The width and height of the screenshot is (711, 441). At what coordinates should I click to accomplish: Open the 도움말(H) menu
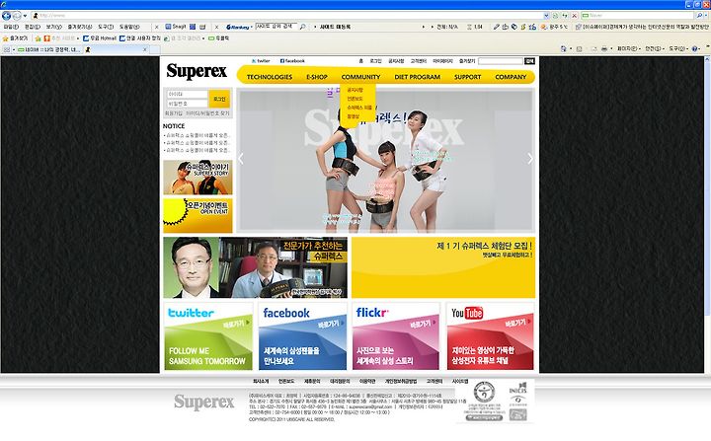pyautogui.click(x=129, y=27)
